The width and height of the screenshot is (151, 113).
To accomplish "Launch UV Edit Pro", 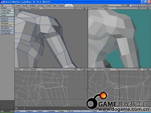I will pos(7,28).
